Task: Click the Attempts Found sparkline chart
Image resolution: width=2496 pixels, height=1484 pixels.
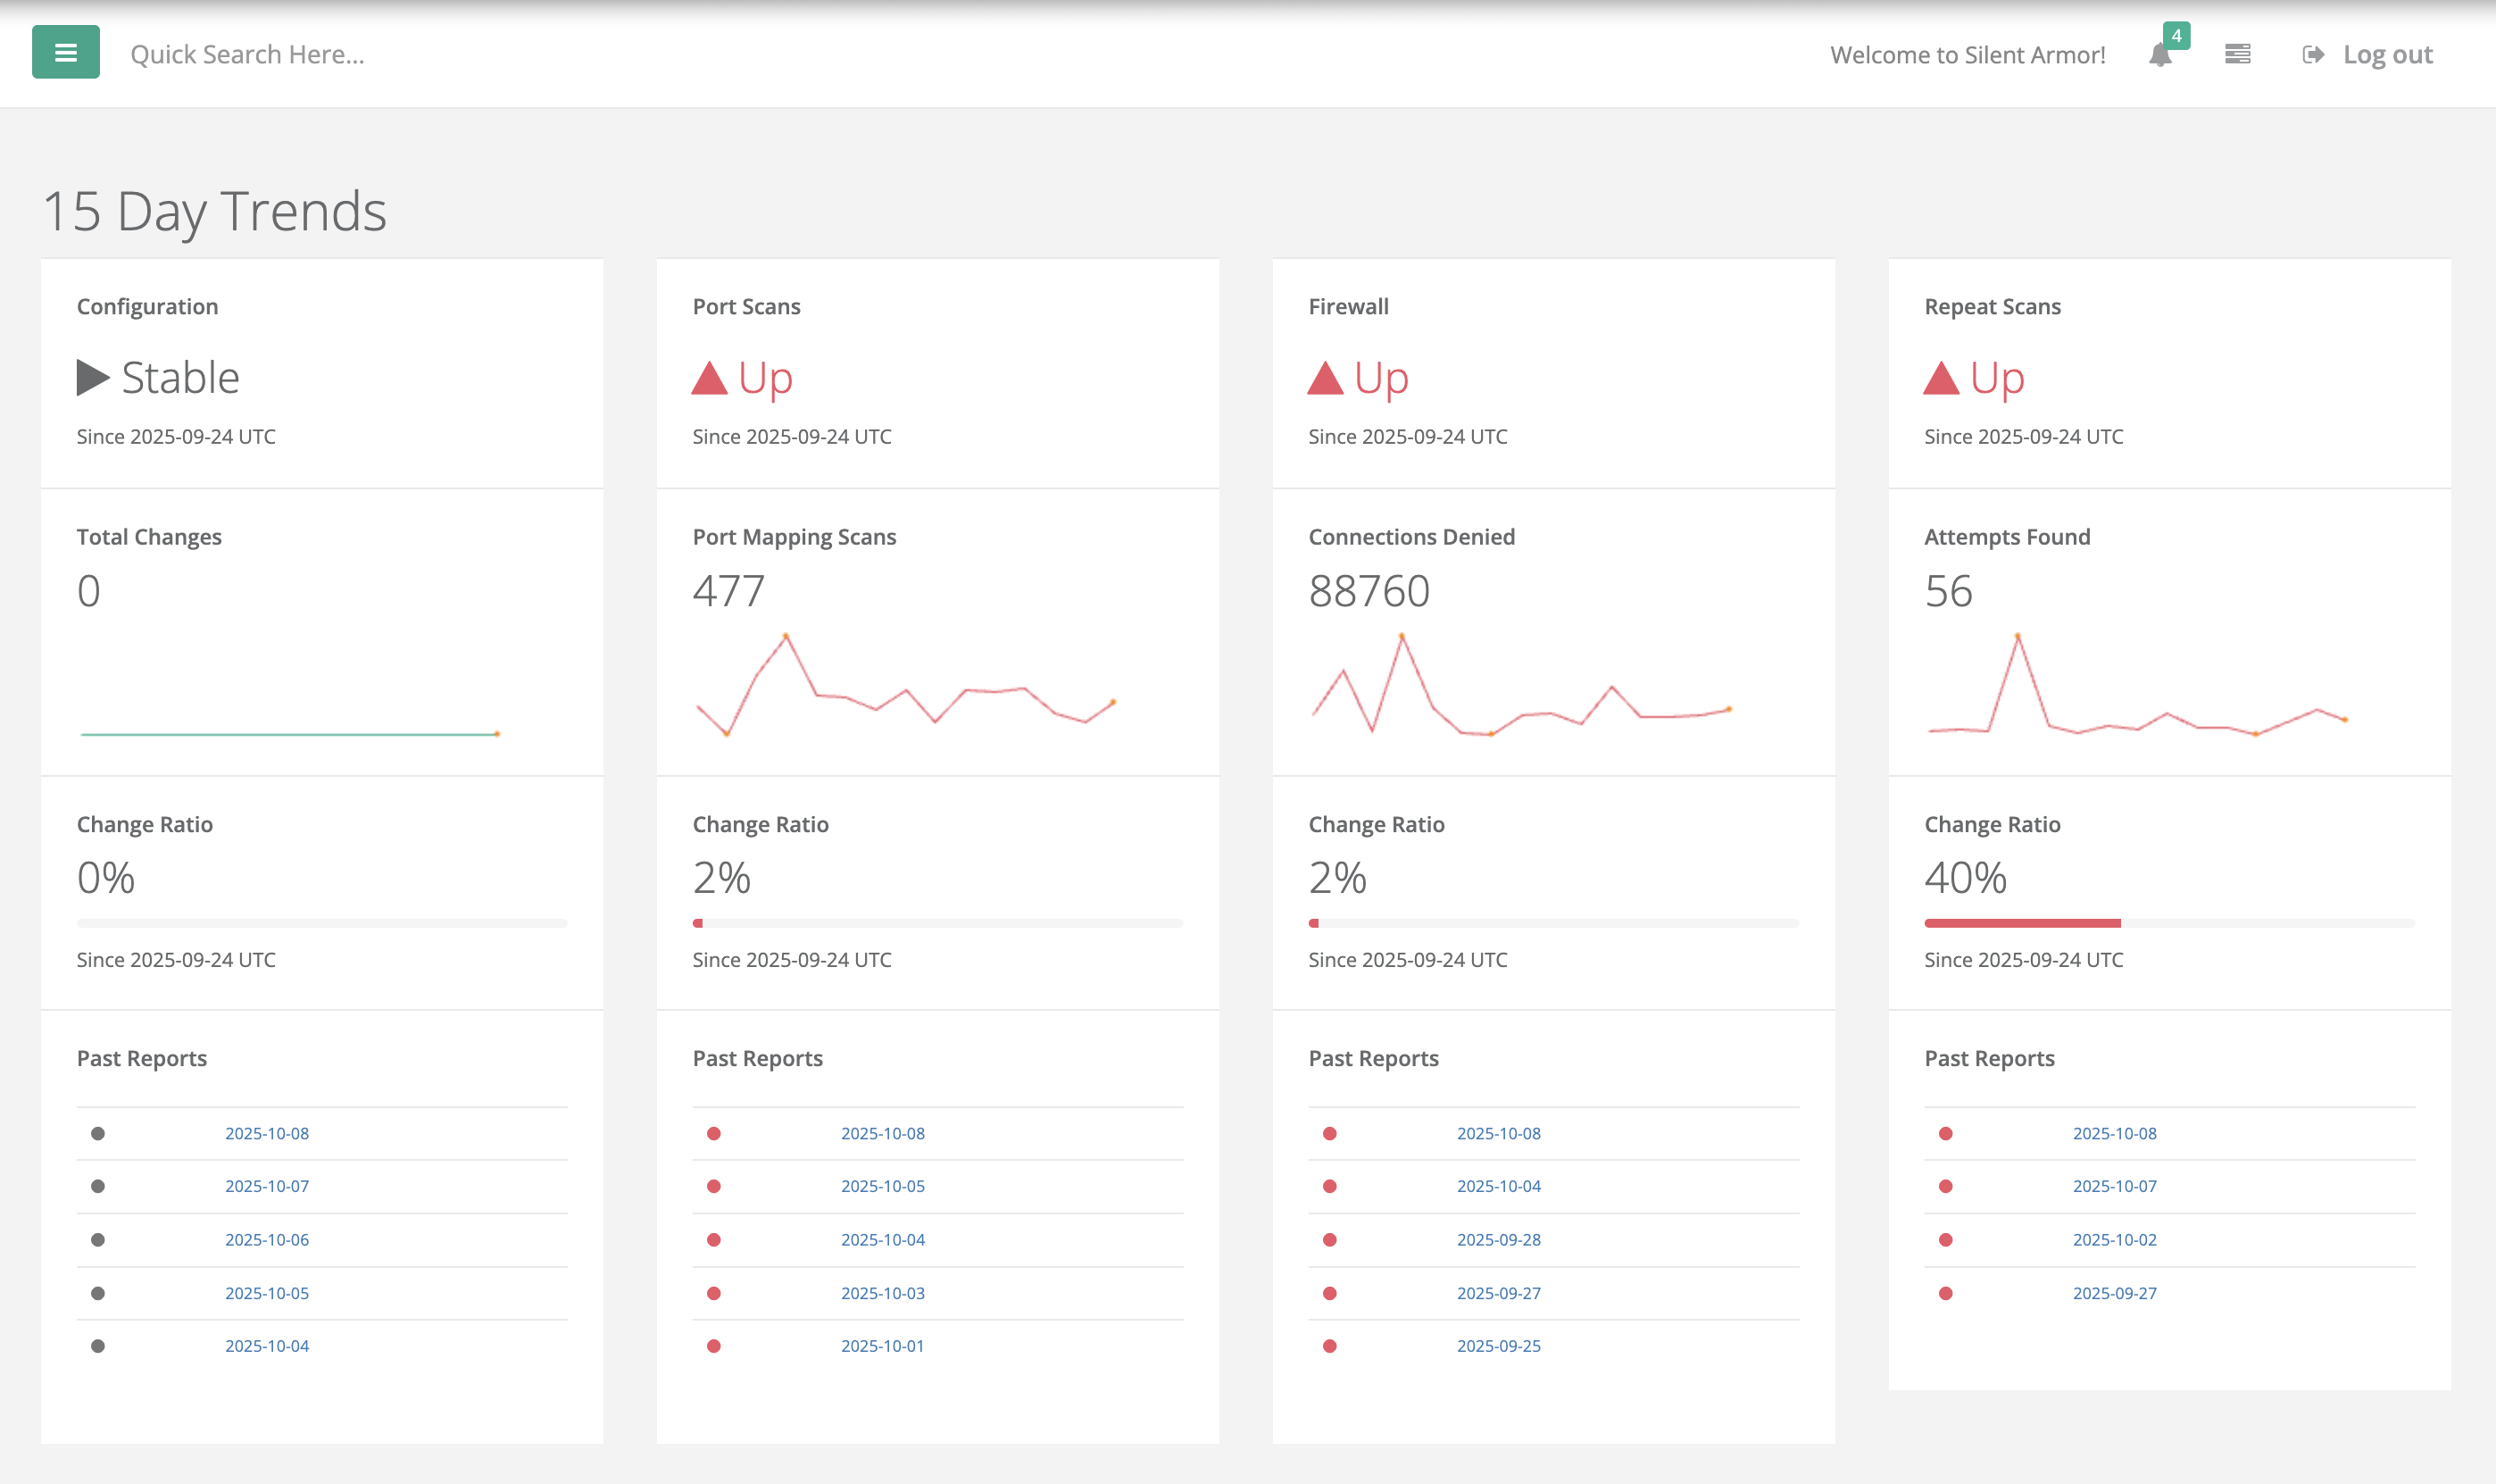Action: (x=2137, y=685)
